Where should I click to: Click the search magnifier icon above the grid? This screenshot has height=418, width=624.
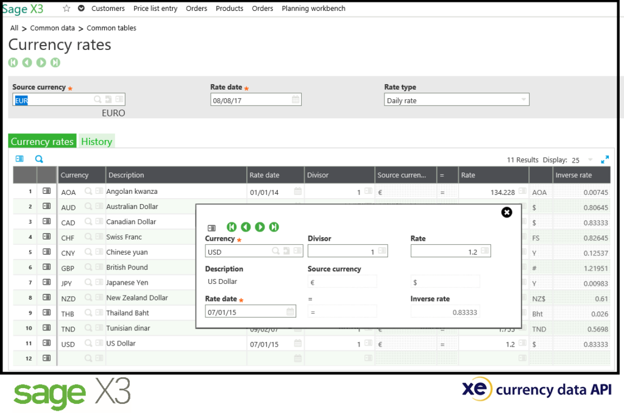(x=39, y=159)
